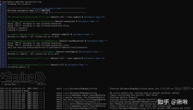
Task: Click the "(default-testCompile)" execution label
Action: pyautogui.click(x=67, y=52)
